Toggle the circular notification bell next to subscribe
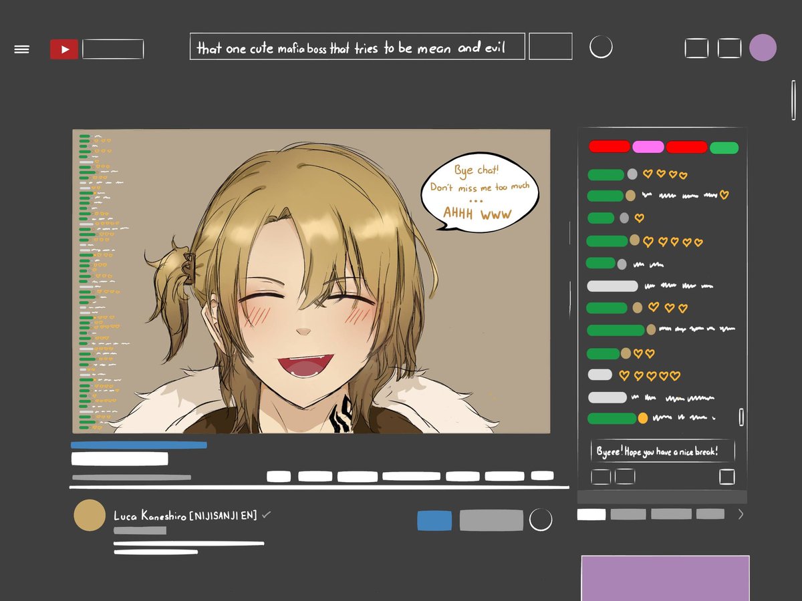This screenshot has width=802, height=601. [541, 520]
